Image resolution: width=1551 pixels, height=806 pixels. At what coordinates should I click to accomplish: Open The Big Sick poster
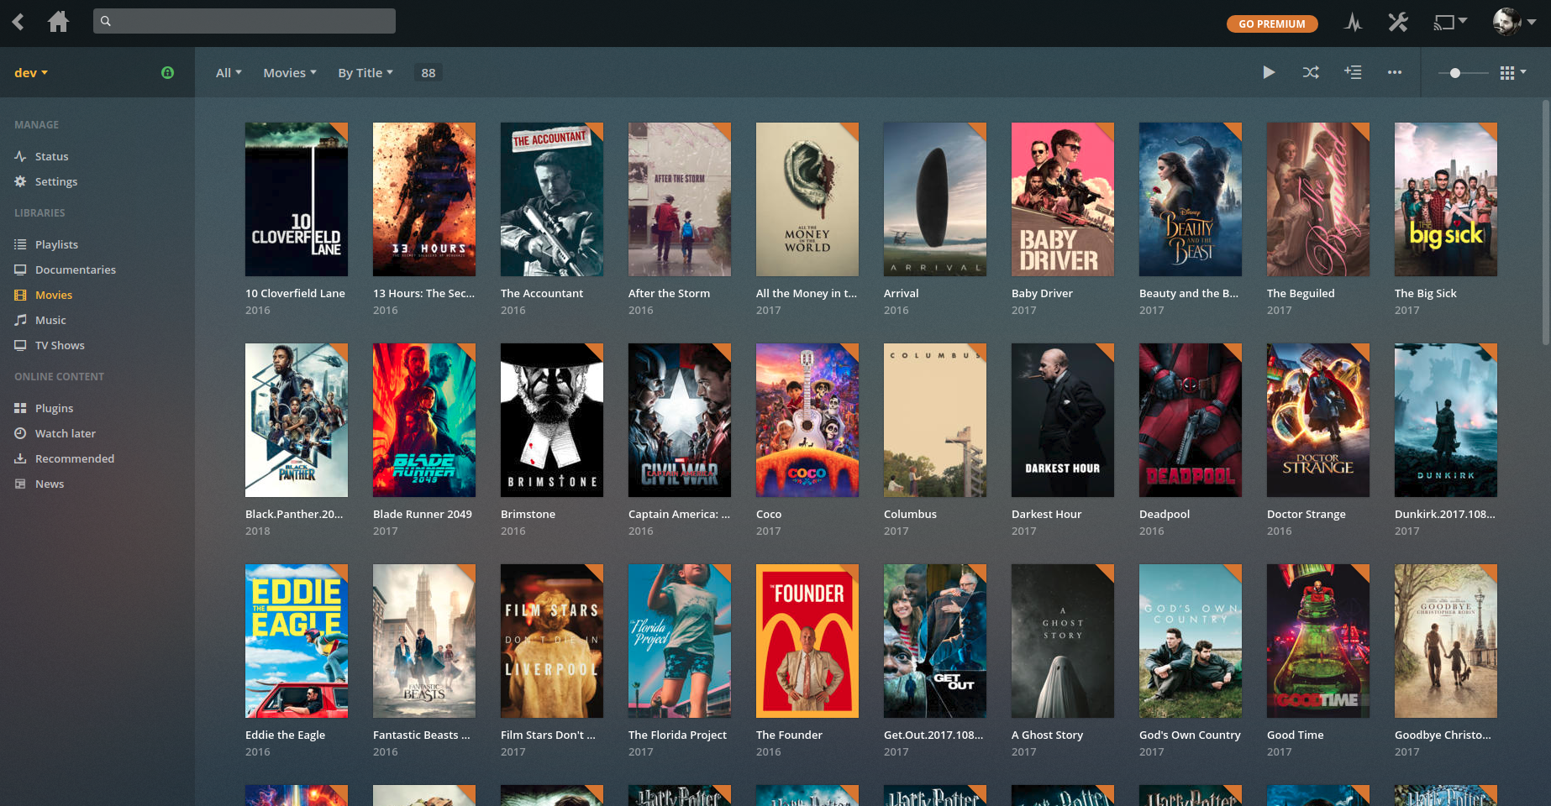1446,199
